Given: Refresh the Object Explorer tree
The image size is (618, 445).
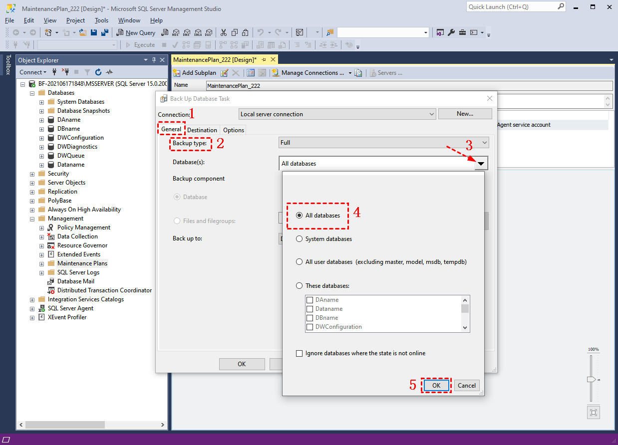Looking at the screenshot, I should (98, 72).
